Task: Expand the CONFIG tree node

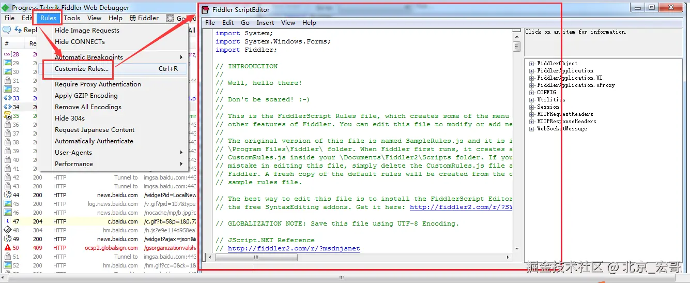Action: [x=531, y=93]
